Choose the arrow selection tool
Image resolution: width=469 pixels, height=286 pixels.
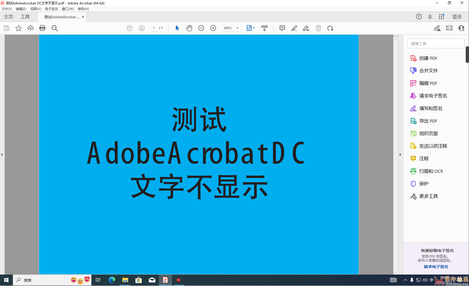[177, 28]
